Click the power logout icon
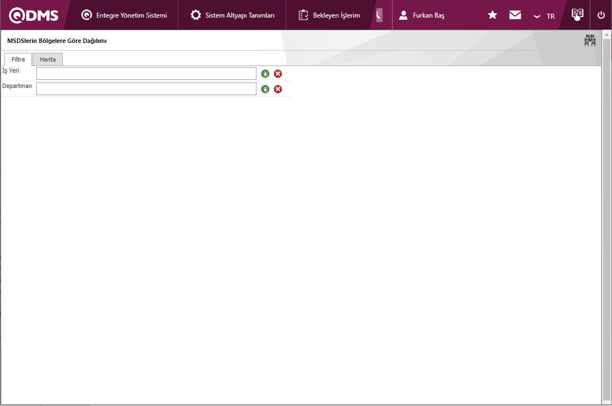This screenshot has height=406, width=612. [x=601, y=15]
